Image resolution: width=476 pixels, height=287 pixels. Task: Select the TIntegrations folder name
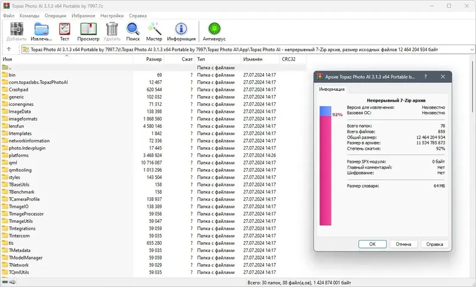tap(22, 229)
